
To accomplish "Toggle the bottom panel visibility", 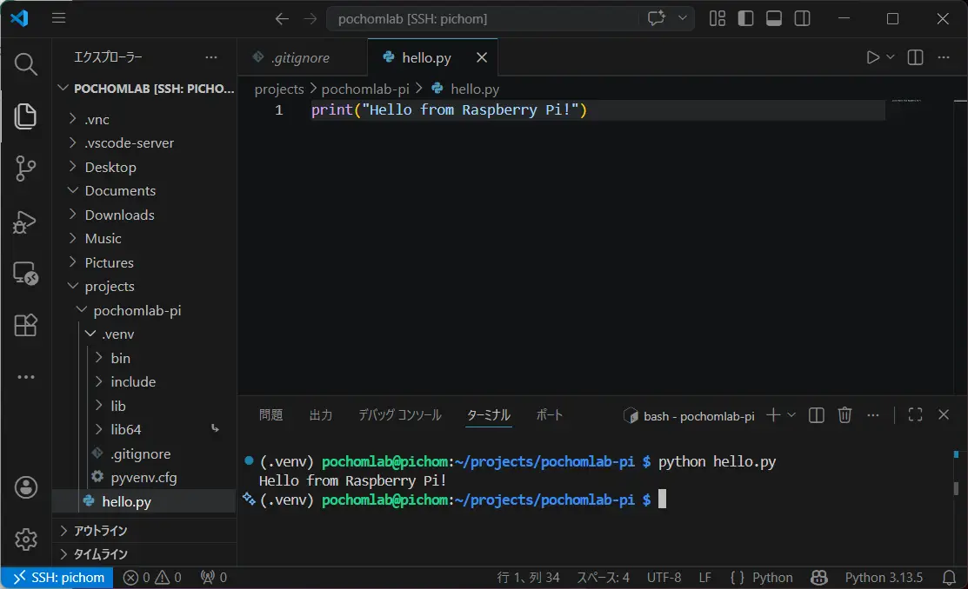I will pyautogui.click(x=774, y=18).
